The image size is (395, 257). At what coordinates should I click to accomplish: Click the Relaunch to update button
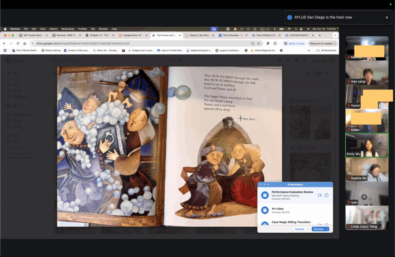pos(321,44)
